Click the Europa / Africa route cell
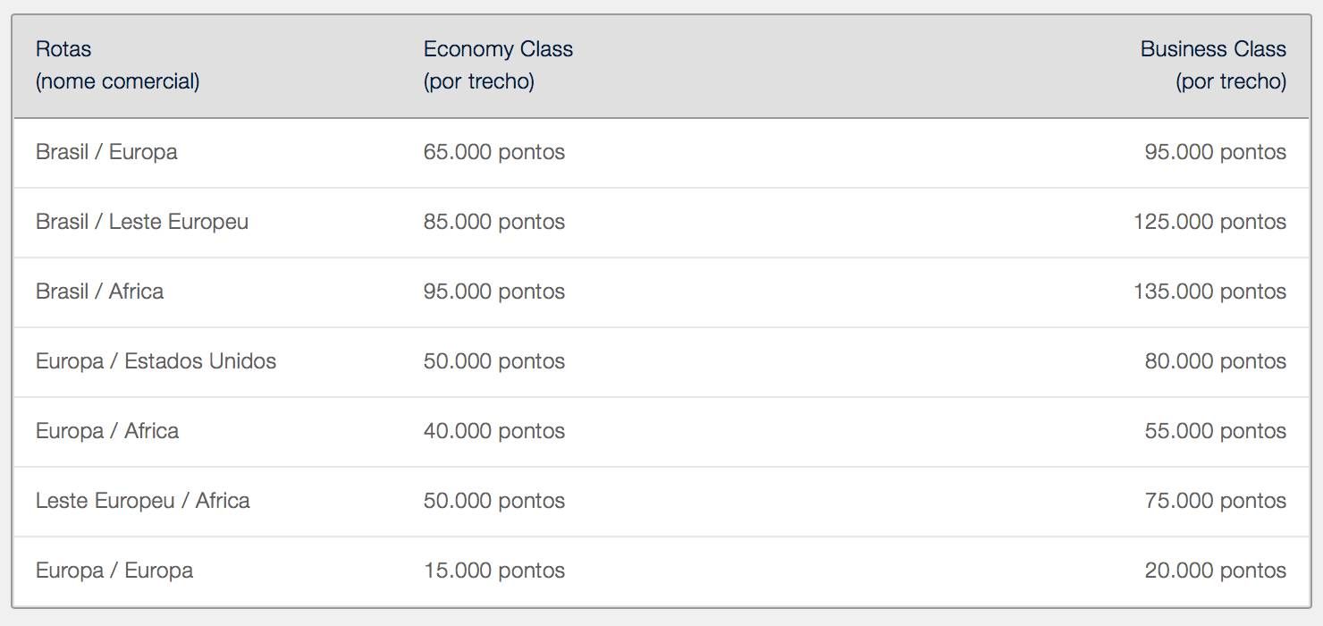Screen dimensions: 1323x626 (107, 431)
